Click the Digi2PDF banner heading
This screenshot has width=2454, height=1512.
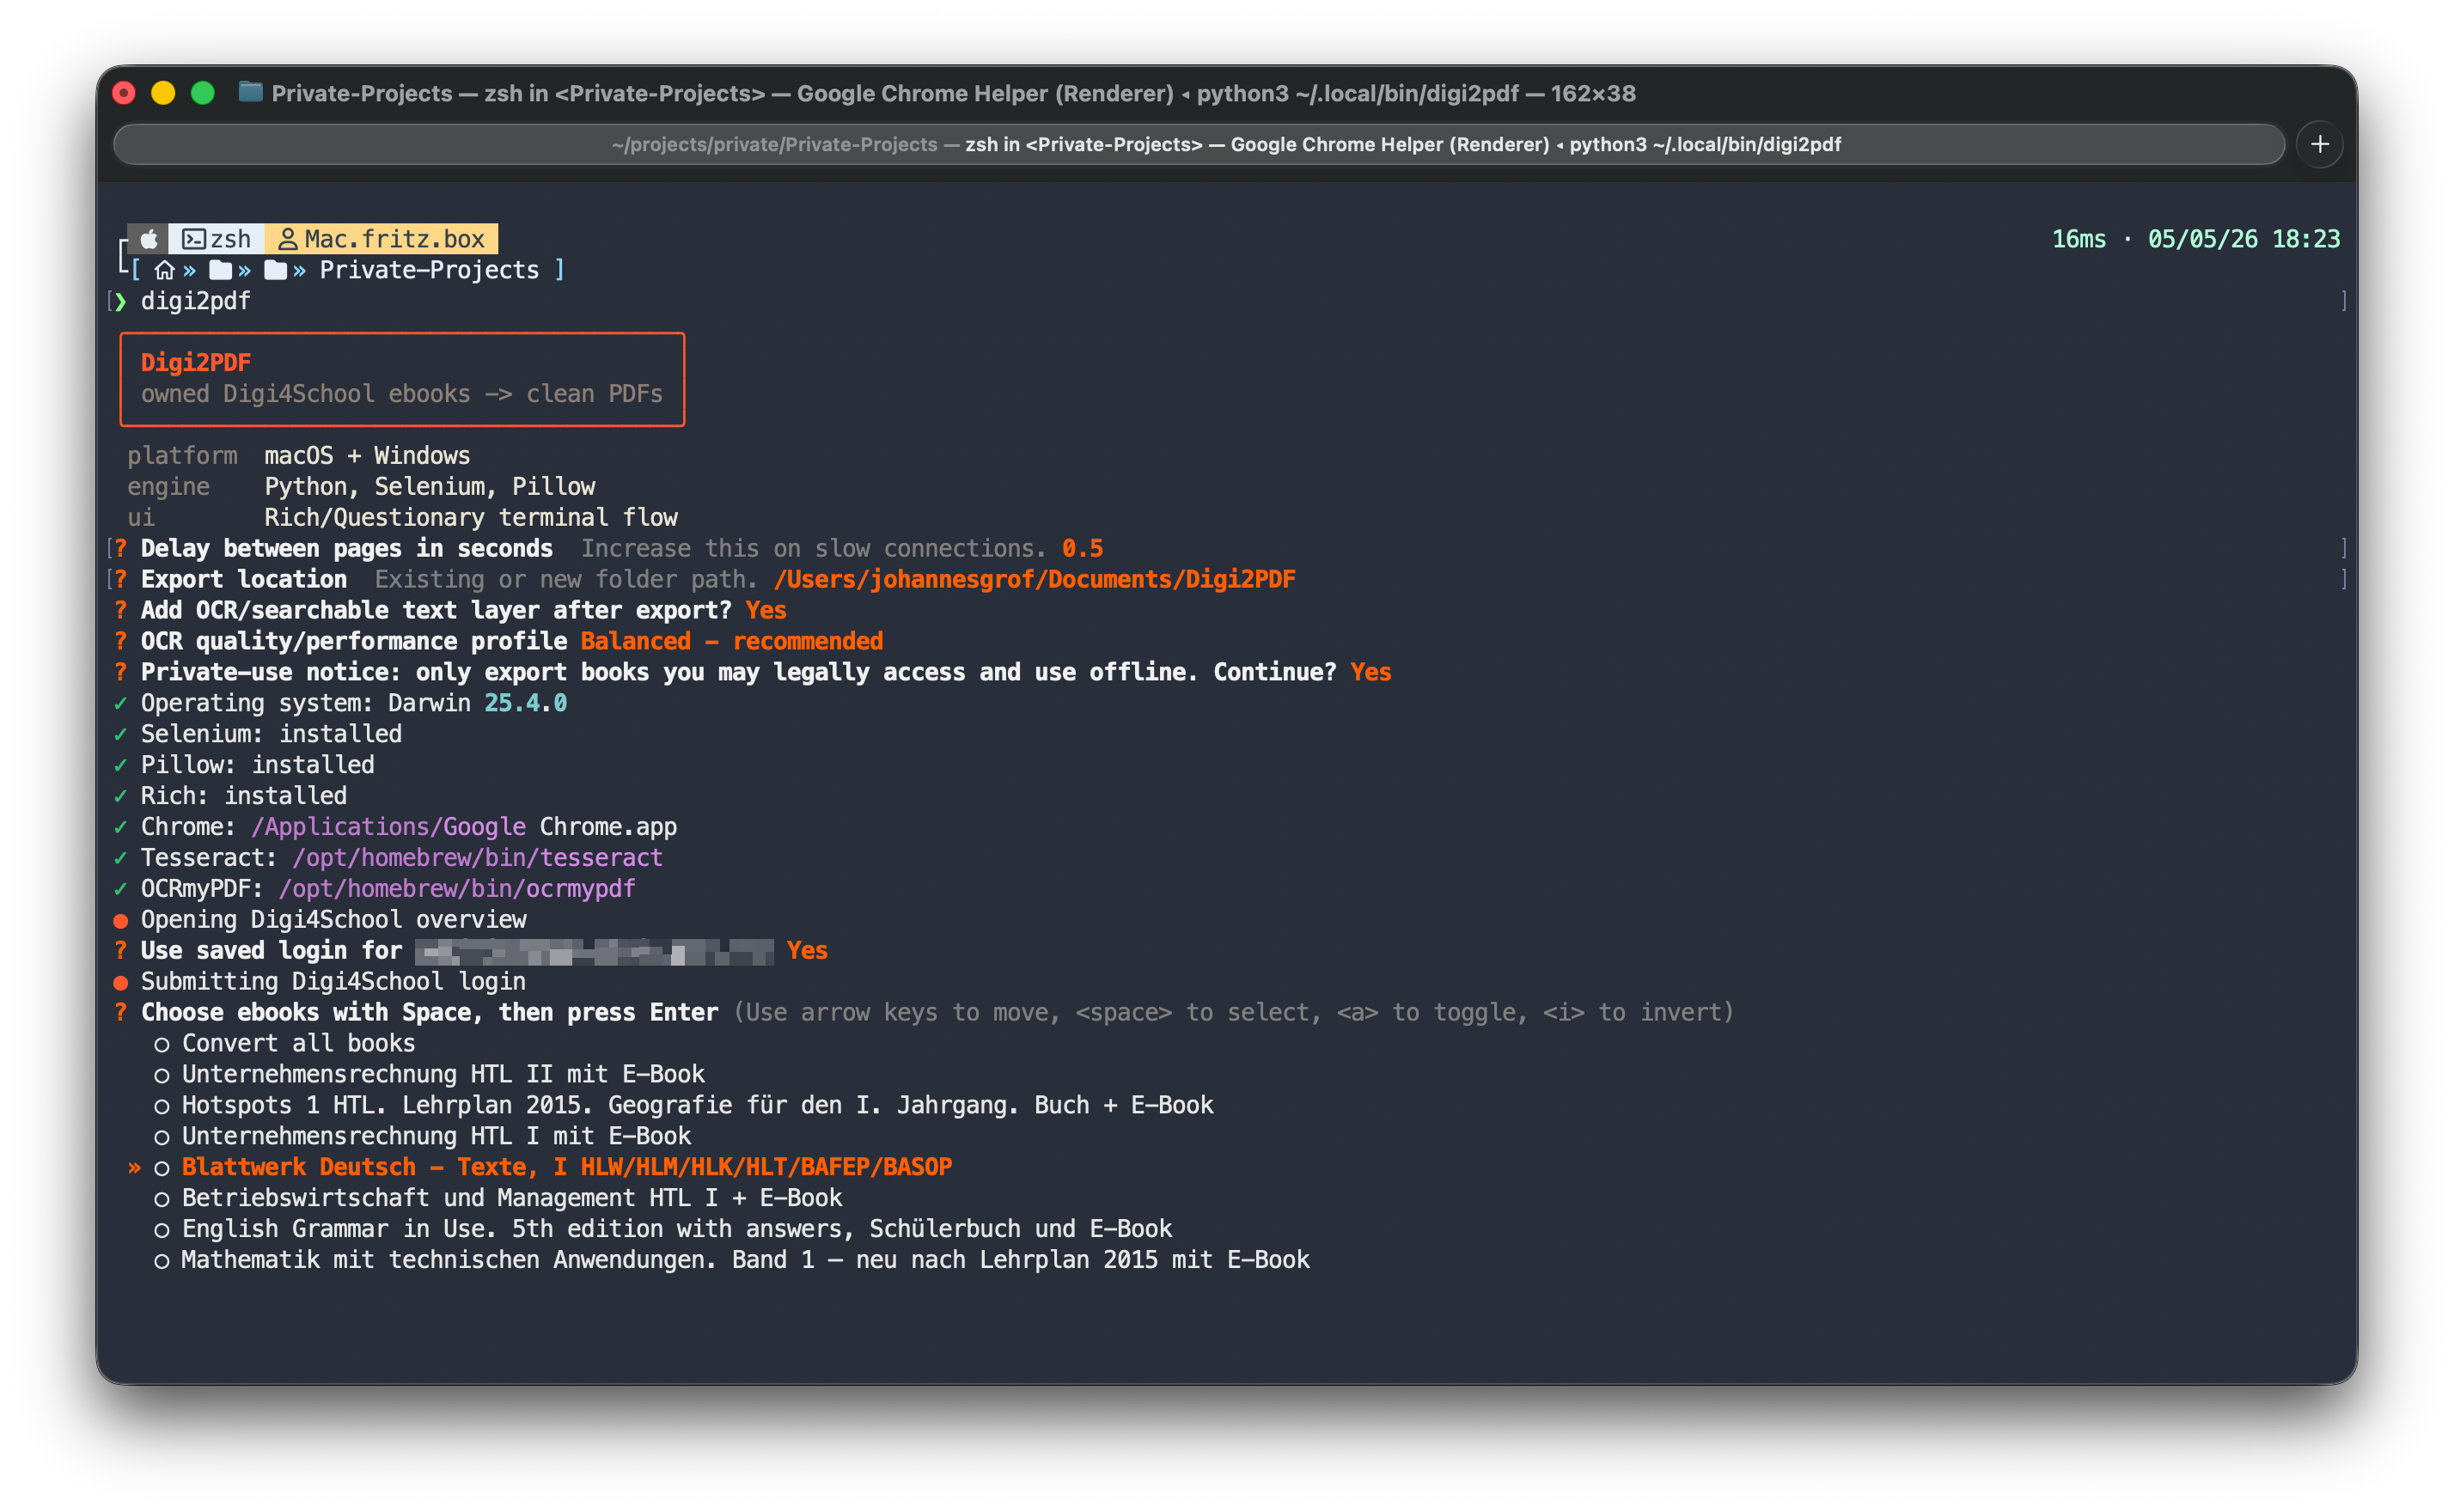(196, 362)
